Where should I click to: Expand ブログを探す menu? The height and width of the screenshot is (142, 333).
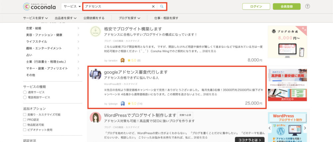click(129, 18)
